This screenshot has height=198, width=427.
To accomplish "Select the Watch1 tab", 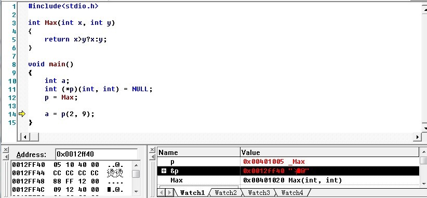I will [192, 193].
